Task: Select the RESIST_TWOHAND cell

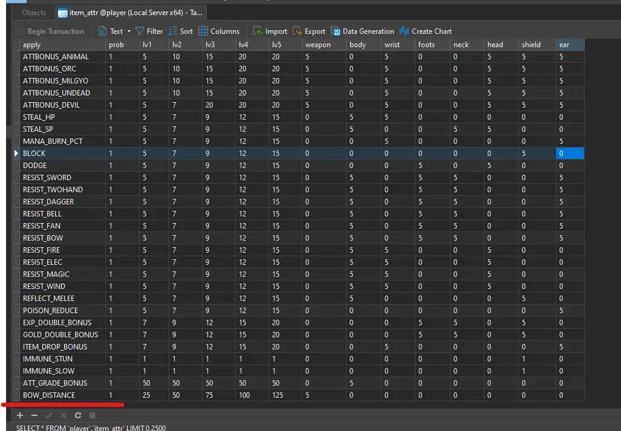Action: point(62,190)
